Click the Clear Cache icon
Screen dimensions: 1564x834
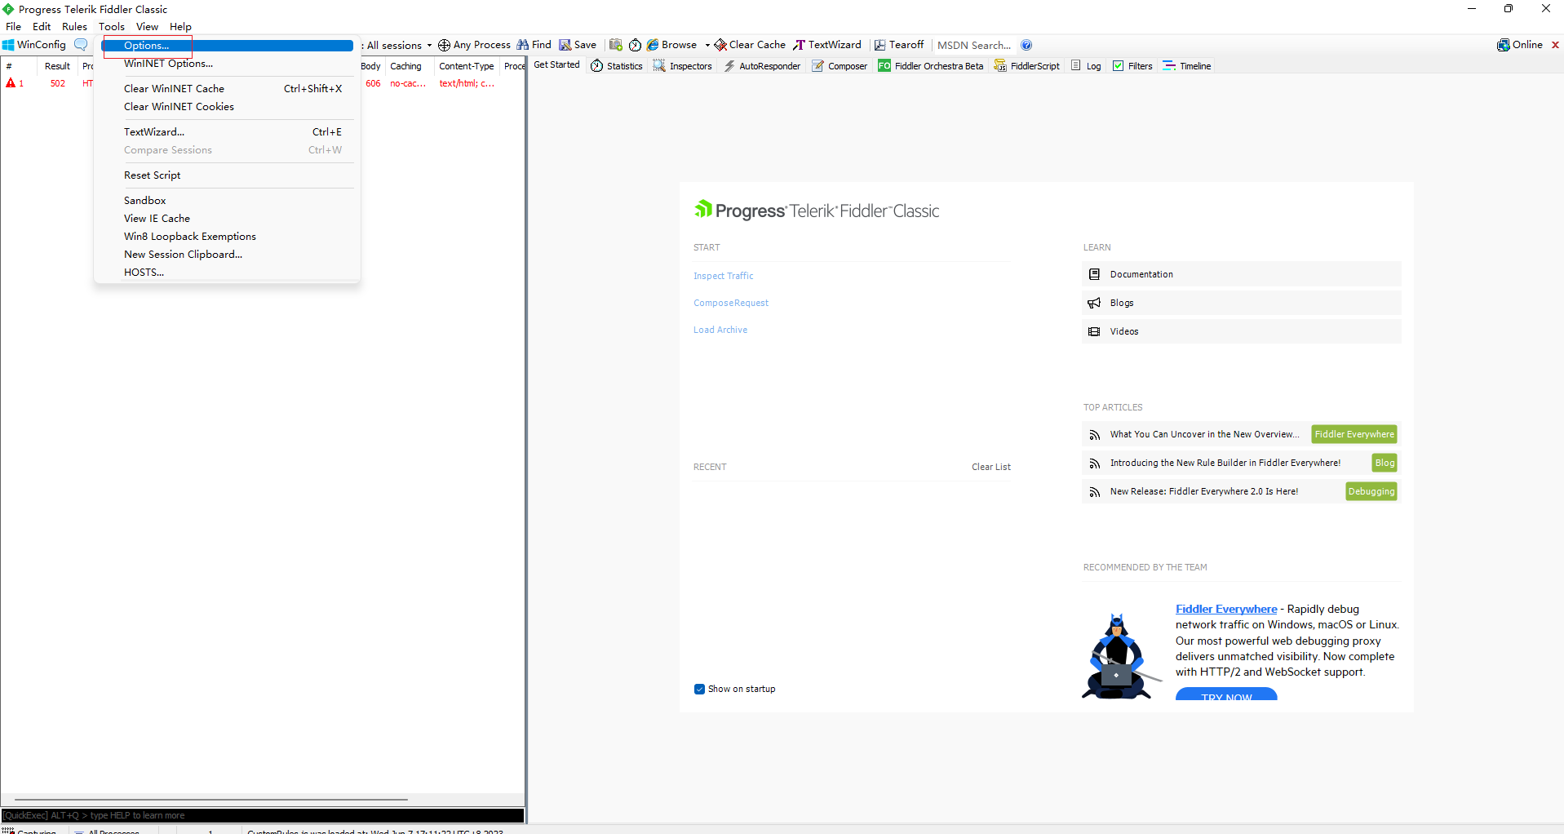720,45
